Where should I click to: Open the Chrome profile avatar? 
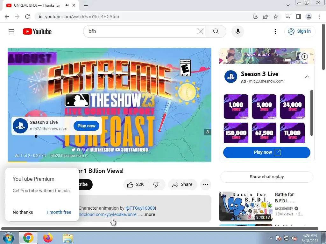point(309,17)
